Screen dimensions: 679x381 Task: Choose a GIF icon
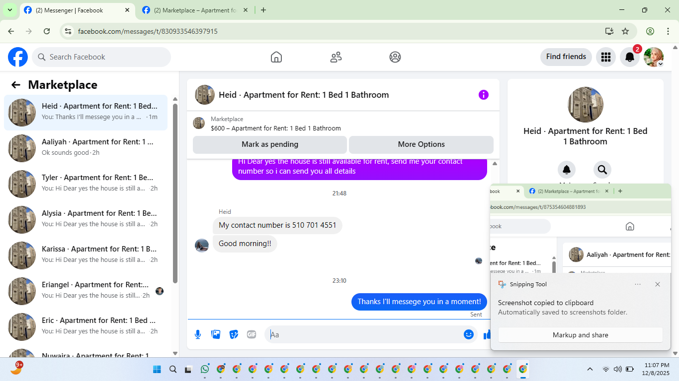click(x=252, y=334)
